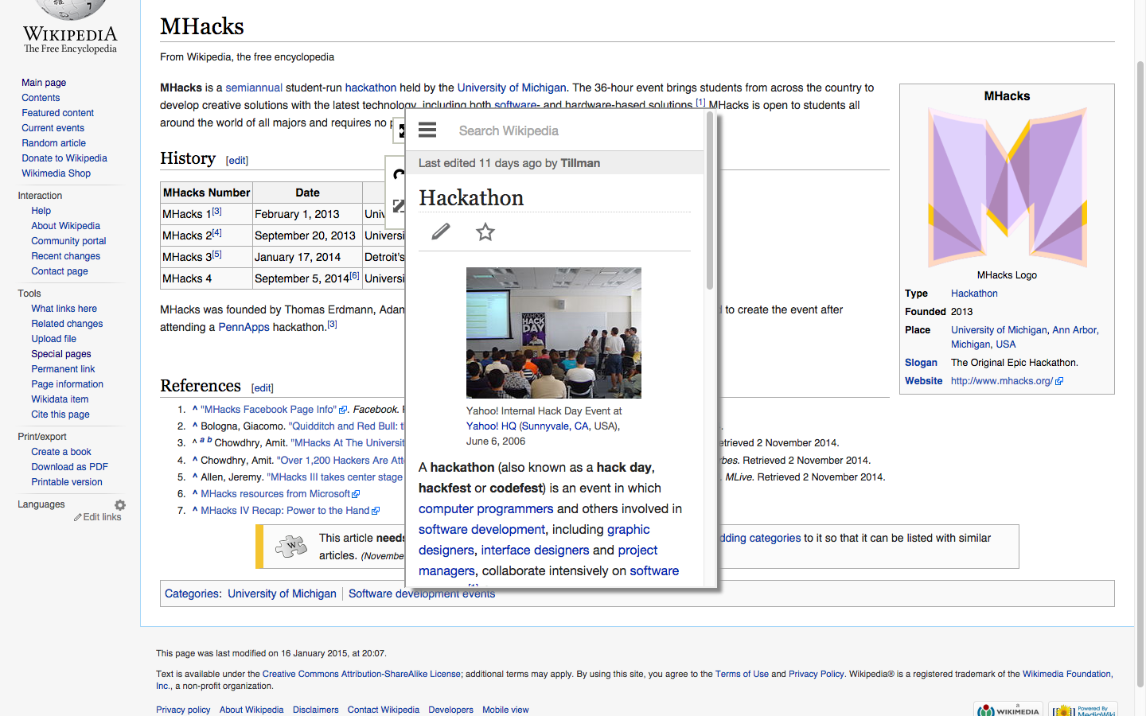Click the pencil edit icon under Hackathon title
The image size is (1146, 716).
(x=441, y=232)
